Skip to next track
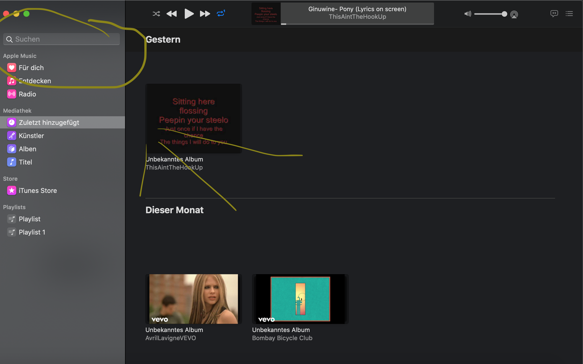 [205, 14]
